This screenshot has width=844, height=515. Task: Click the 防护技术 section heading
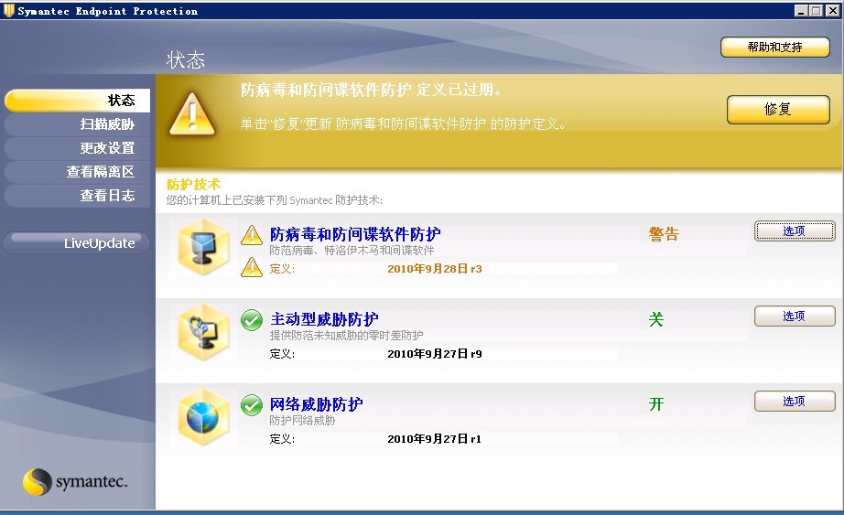(194, 185)
